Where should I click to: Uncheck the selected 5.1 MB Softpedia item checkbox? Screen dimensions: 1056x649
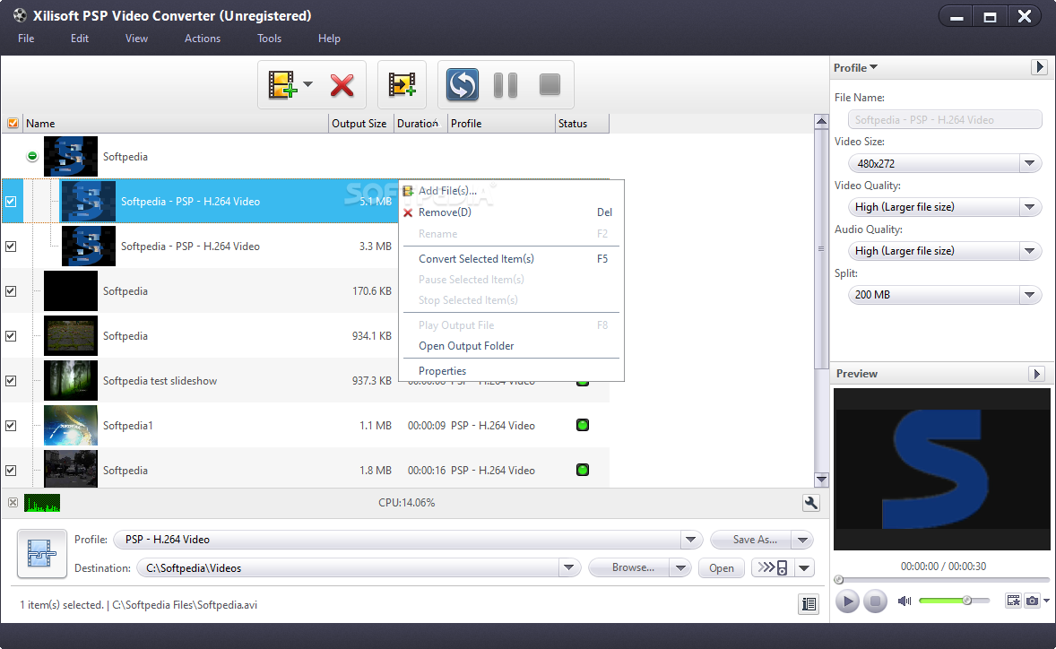tap(11, 202)
